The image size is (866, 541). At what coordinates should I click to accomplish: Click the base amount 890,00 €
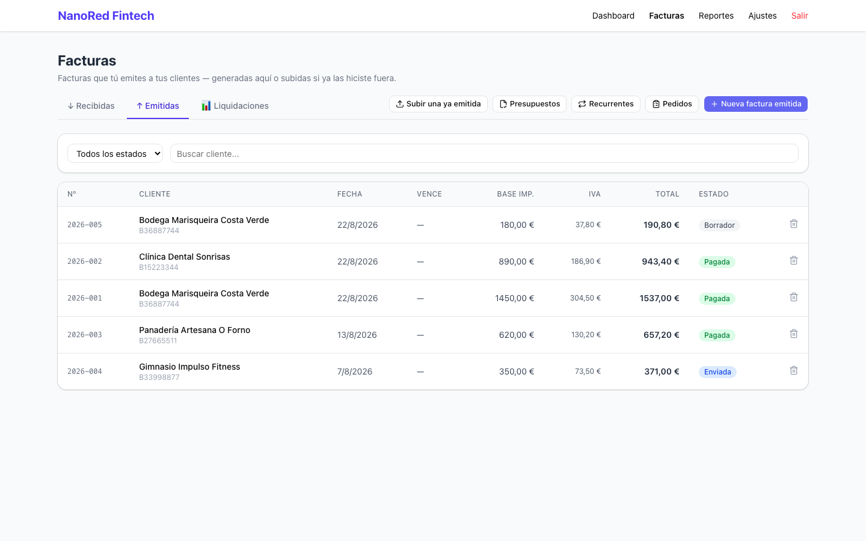coord(516,261)
